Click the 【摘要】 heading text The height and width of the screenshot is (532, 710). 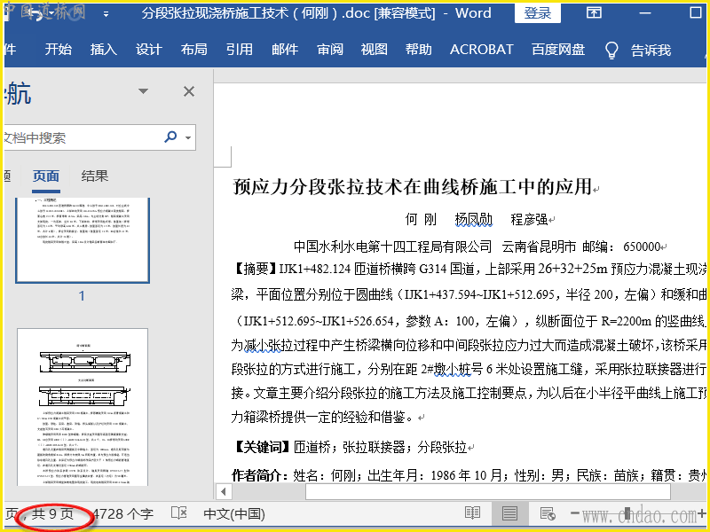255,269
